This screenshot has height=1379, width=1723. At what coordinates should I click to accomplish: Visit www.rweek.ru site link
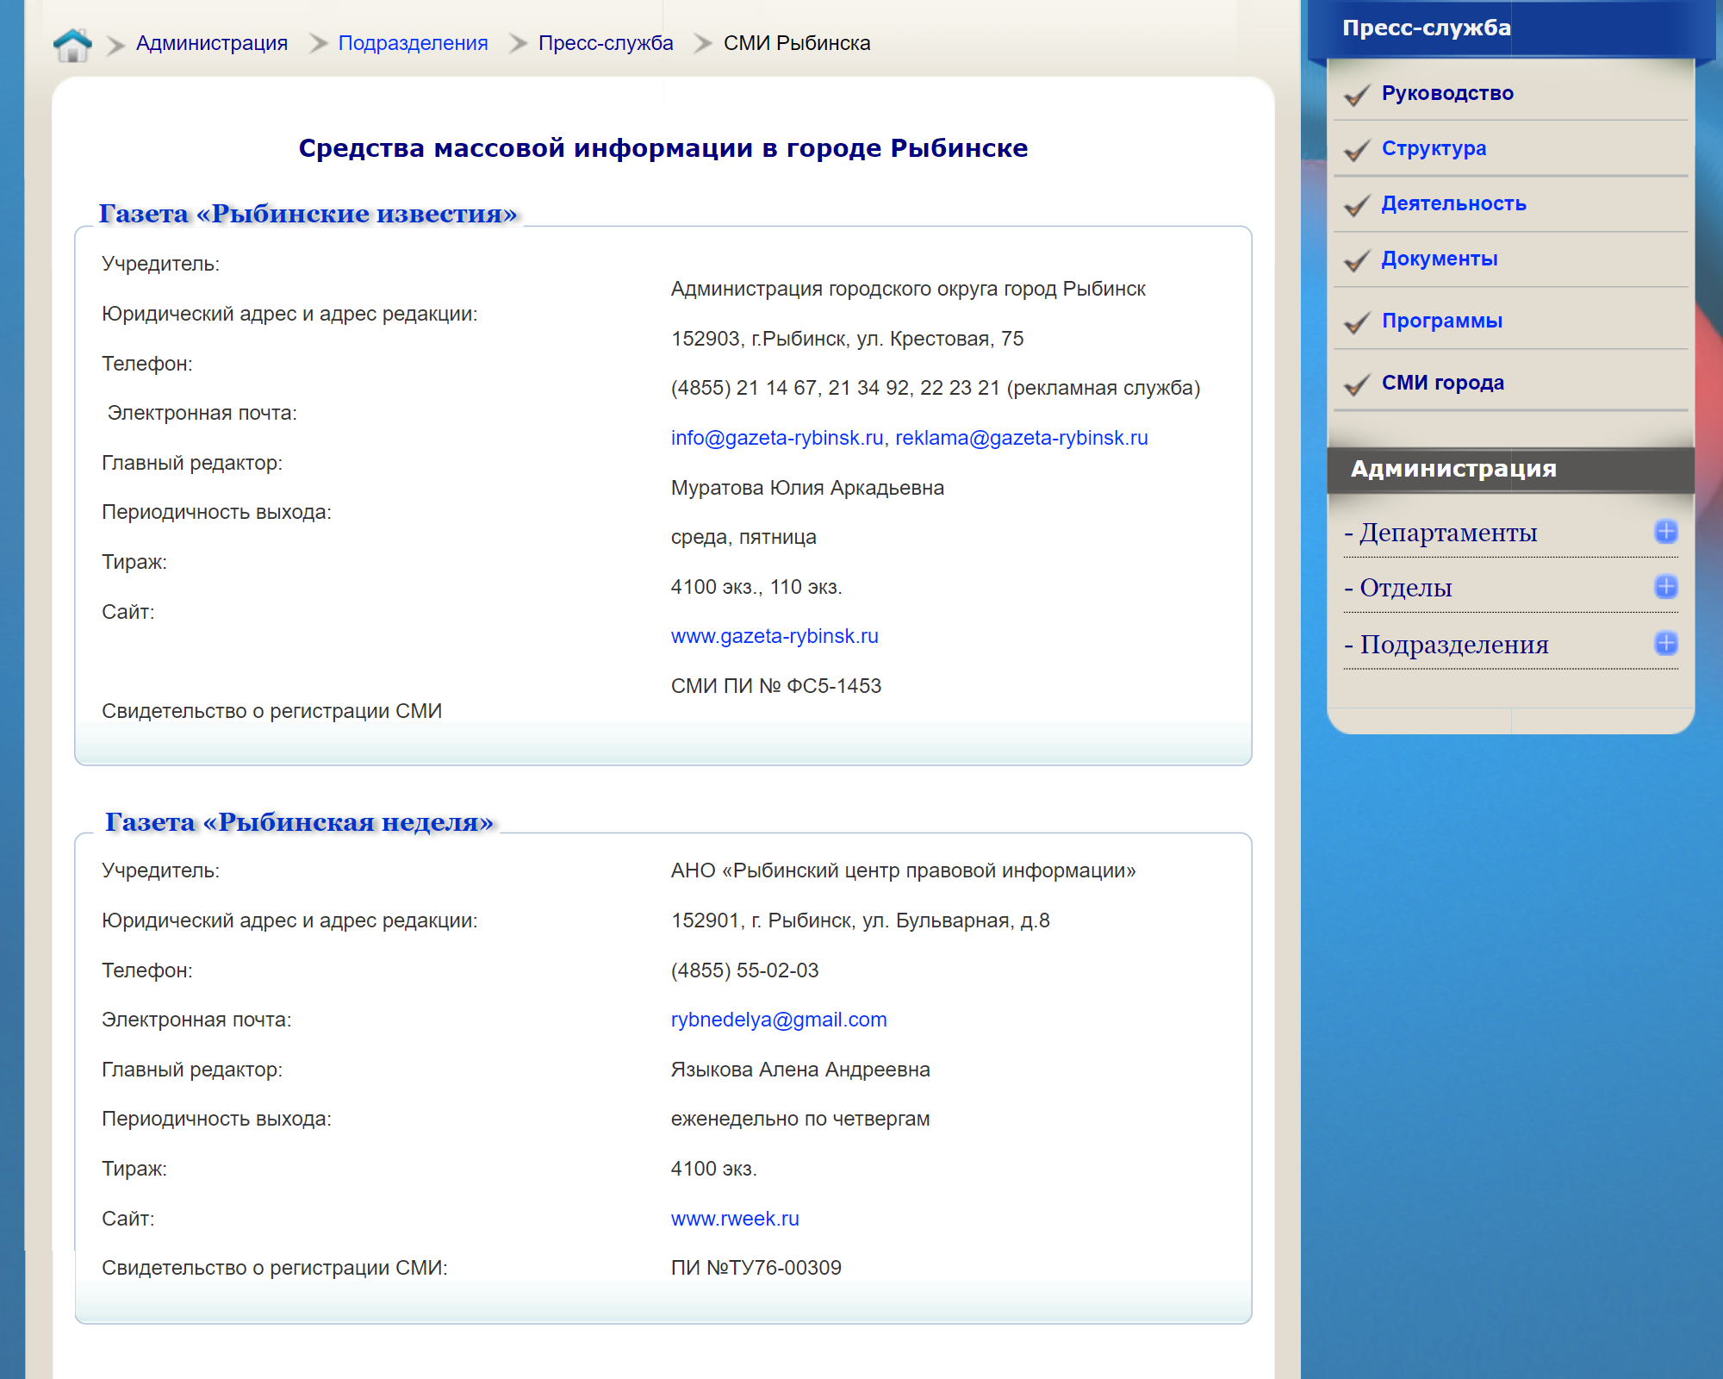[735, 1219]
